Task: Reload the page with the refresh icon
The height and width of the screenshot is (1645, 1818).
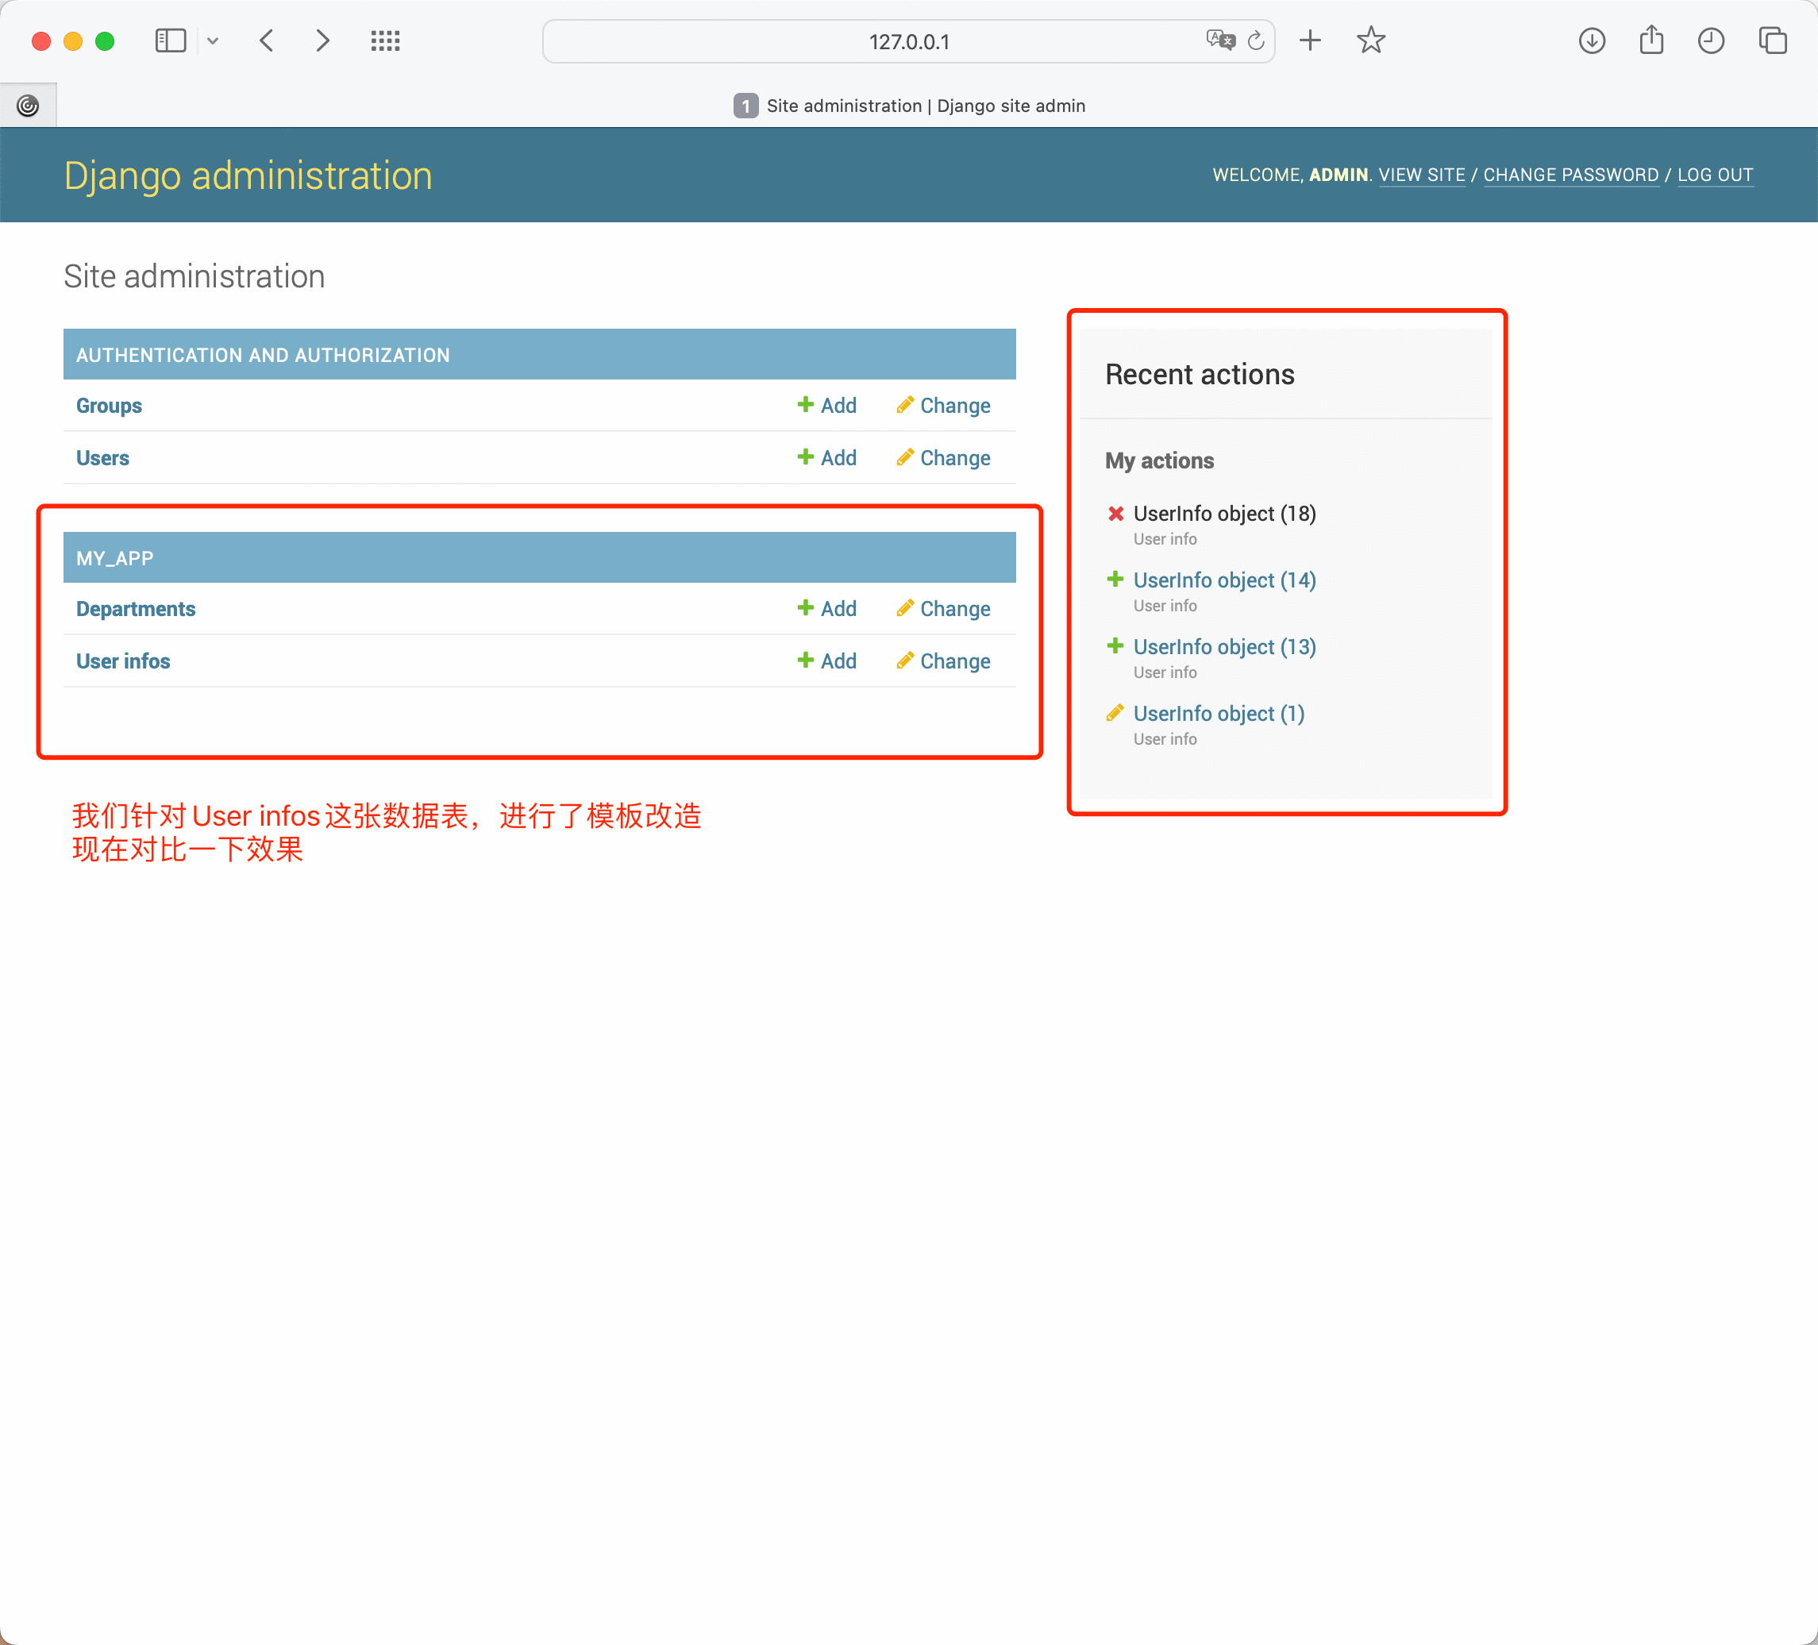Action: (x=1256, y=40)
